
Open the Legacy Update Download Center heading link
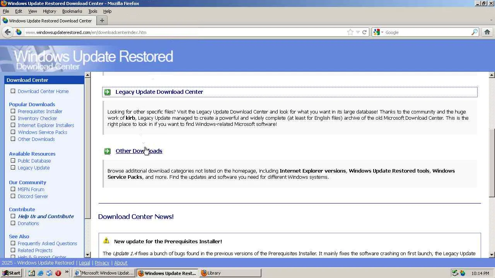(x=159, y=92)
